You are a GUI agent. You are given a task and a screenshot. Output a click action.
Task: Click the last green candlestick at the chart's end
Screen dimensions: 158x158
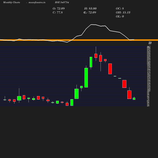click(134, 99)
